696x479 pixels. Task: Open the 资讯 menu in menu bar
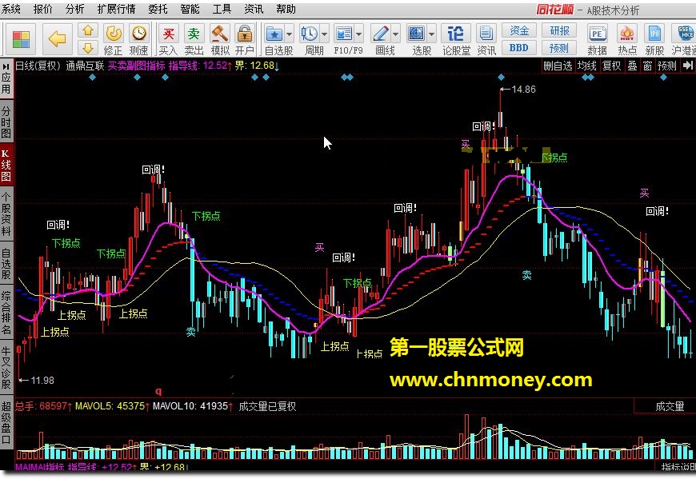[254, 9]
